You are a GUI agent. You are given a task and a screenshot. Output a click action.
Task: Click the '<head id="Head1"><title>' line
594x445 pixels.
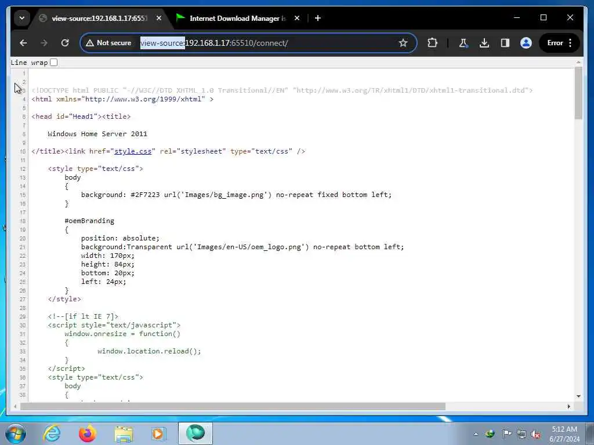pos(81,116)
